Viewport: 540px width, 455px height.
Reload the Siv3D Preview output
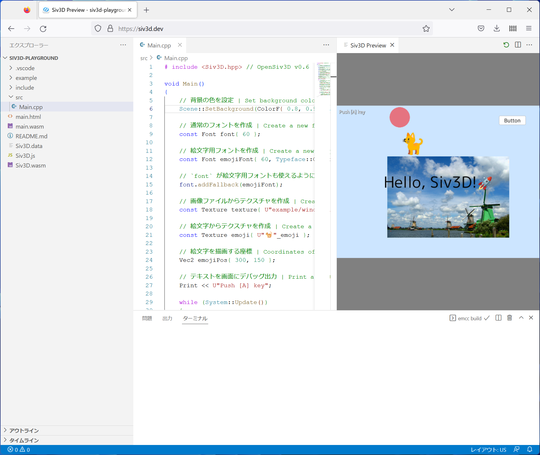(x=506, y=45)
